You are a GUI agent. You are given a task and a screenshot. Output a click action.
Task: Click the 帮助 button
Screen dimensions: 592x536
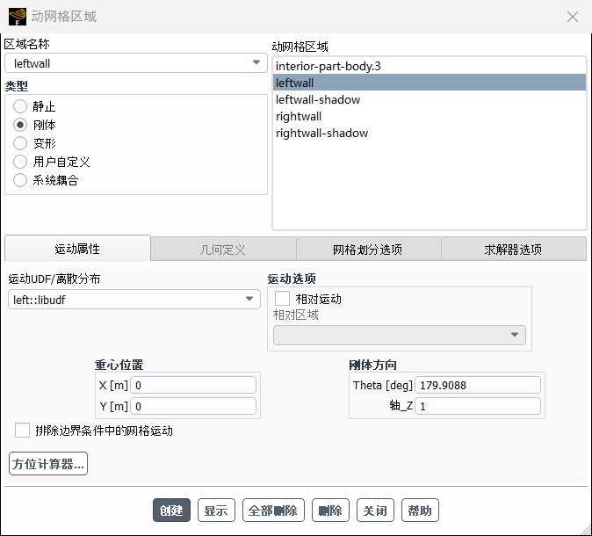(x=420, y=511)
